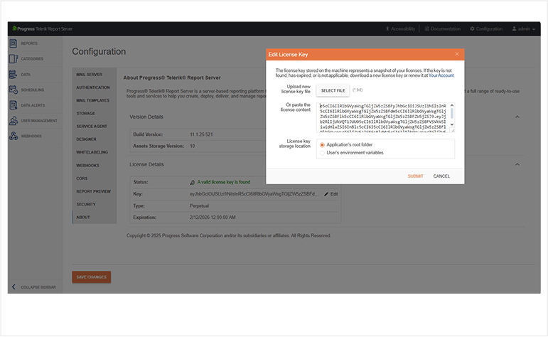Submit the license key dialog

tap(415, 176)
